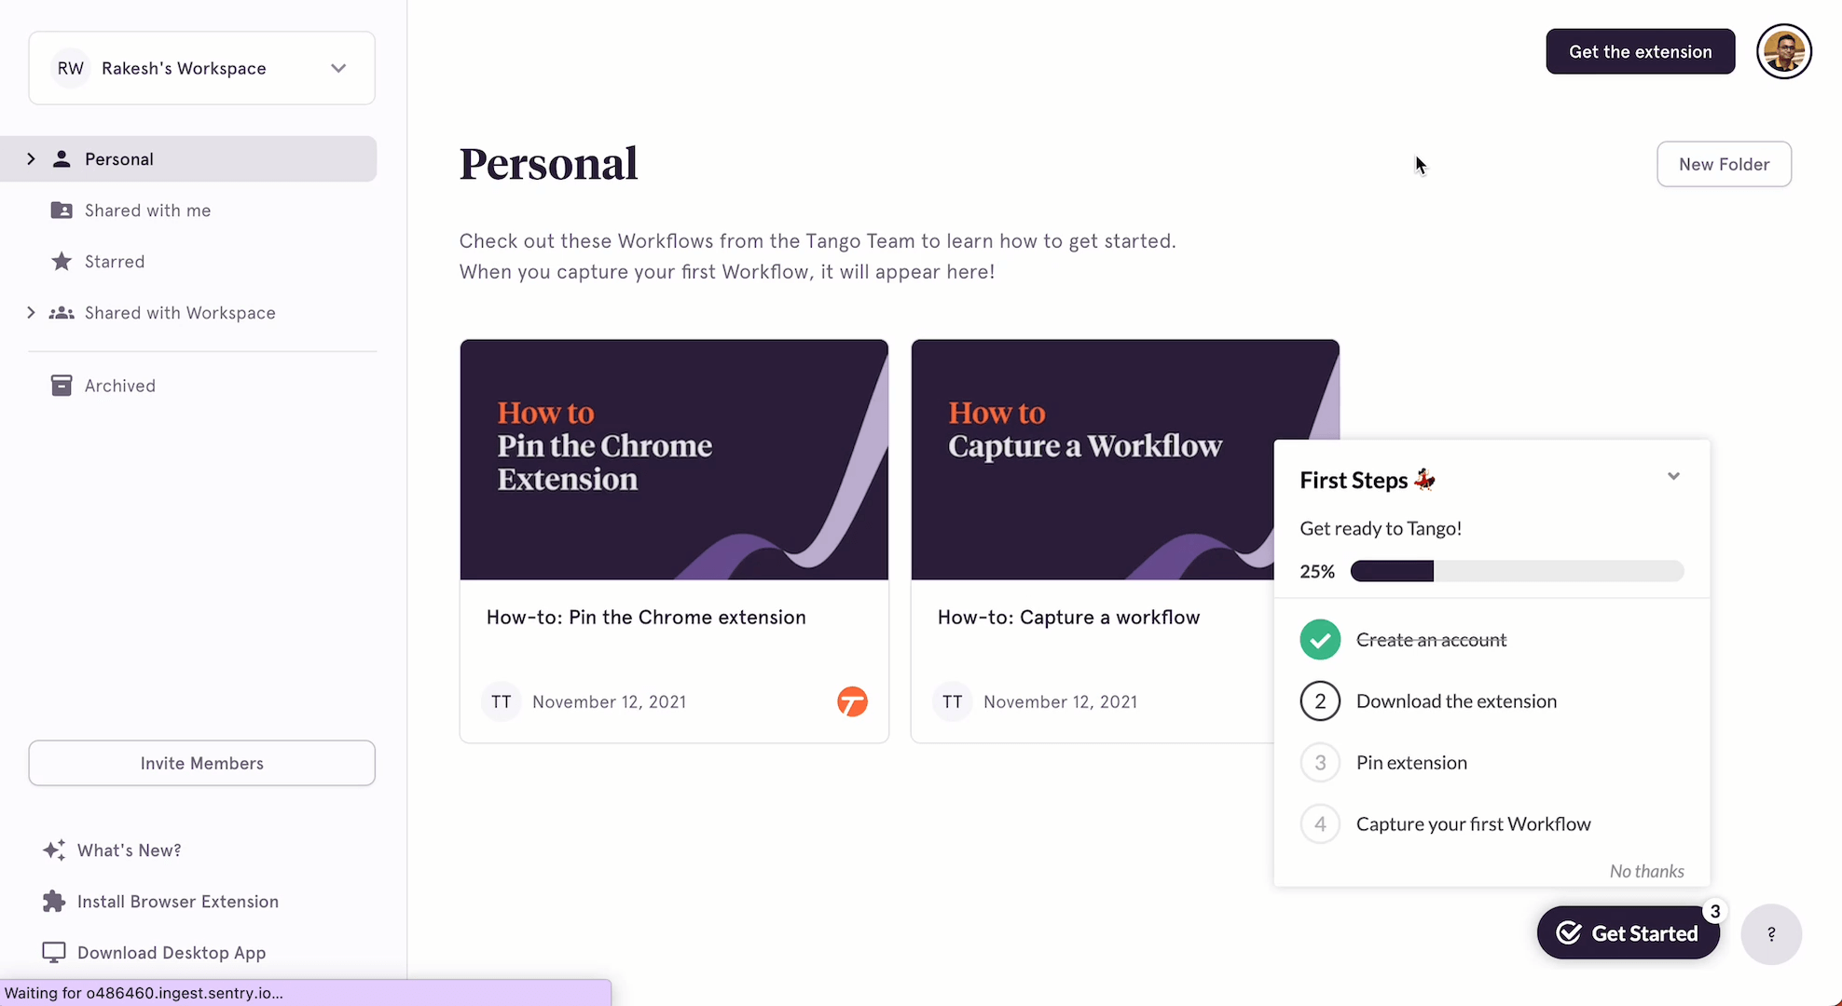
Task: Click the step 2 Download the extension circle
Action: (1319, 701)
